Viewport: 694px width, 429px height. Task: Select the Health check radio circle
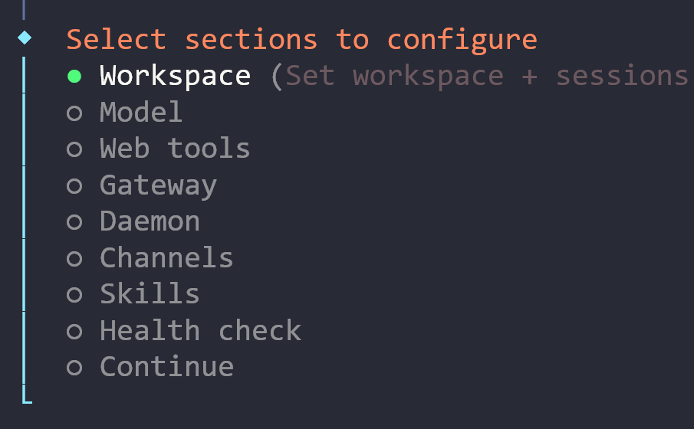[74, 332]
